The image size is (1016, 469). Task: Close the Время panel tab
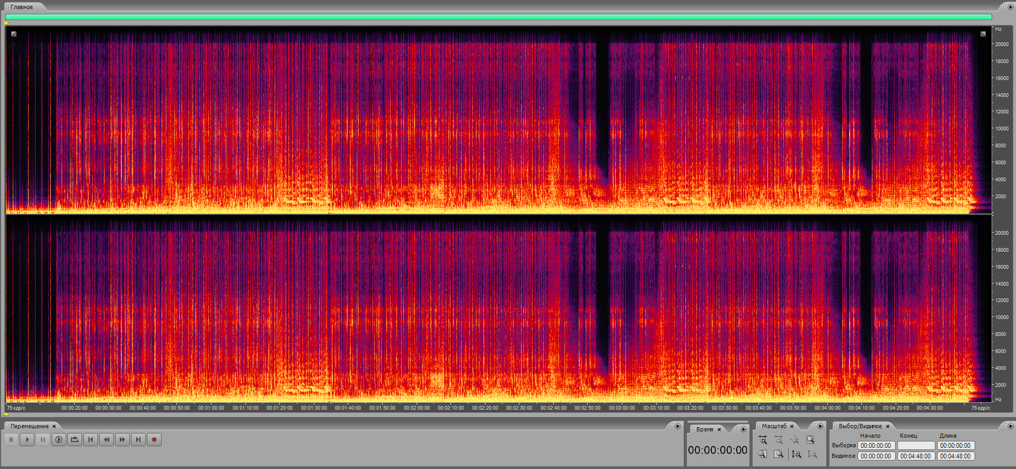pos(719,430)
